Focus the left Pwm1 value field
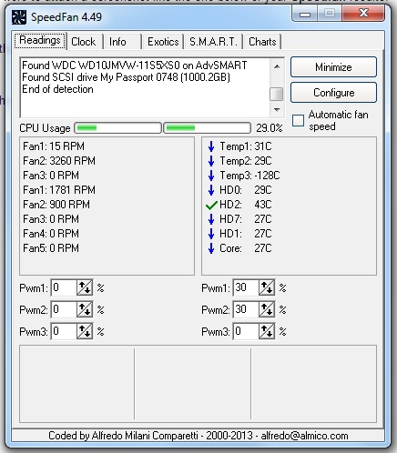The height and width of the screenshot is (453, 397). 64,287
